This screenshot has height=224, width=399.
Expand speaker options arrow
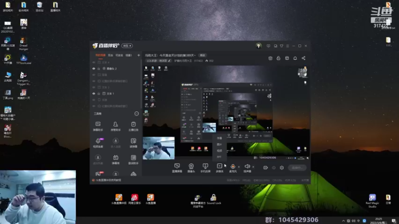click(253, 167)
